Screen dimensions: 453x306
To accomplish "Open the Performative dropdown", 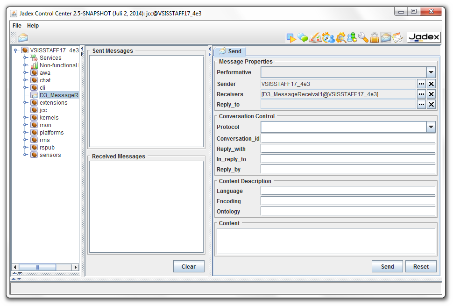I will pos(431,72).
